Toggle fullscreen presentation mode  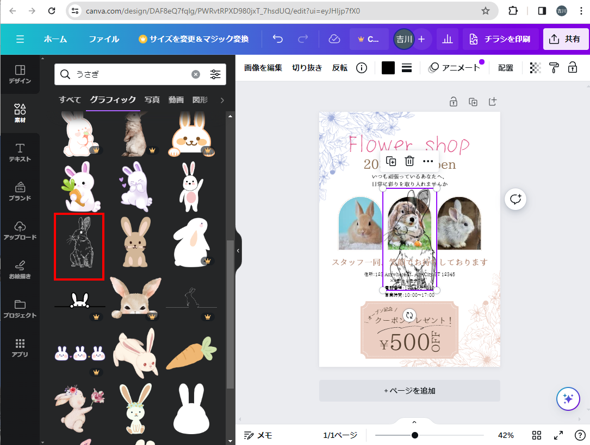558,435
